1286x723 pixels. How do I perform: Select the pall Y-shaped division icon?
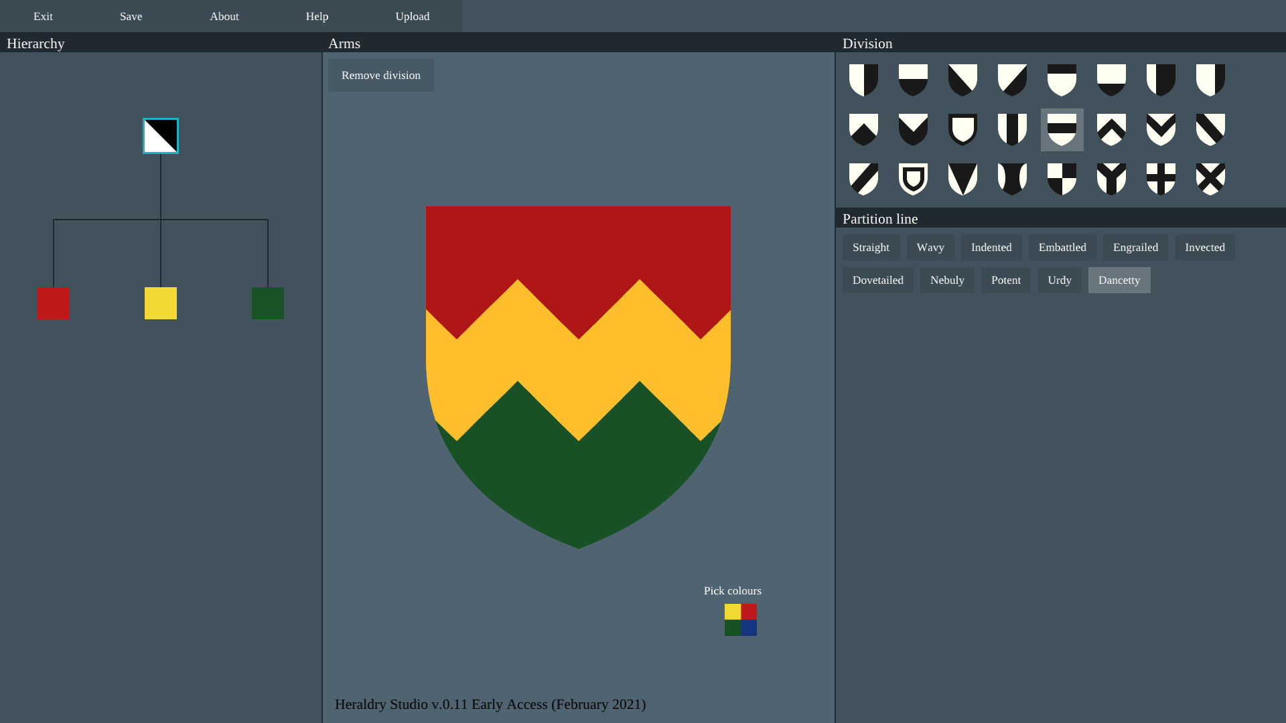1111,179
